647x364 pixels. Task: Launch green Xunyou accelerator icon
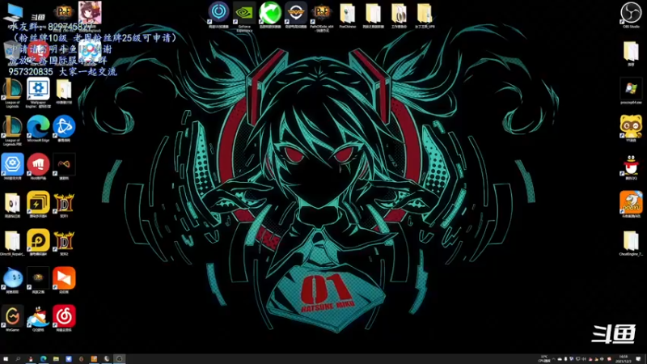tap(270, 14)
